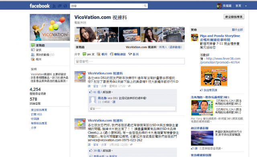This screenshot has height=157, width=257.
Task: Click first post's VicoVation.com author link
Action: pyautogui.click(x=105, y=74)
